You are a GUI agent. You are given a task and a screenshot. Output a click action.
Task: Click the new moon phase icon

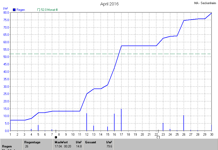pos(56,137)
